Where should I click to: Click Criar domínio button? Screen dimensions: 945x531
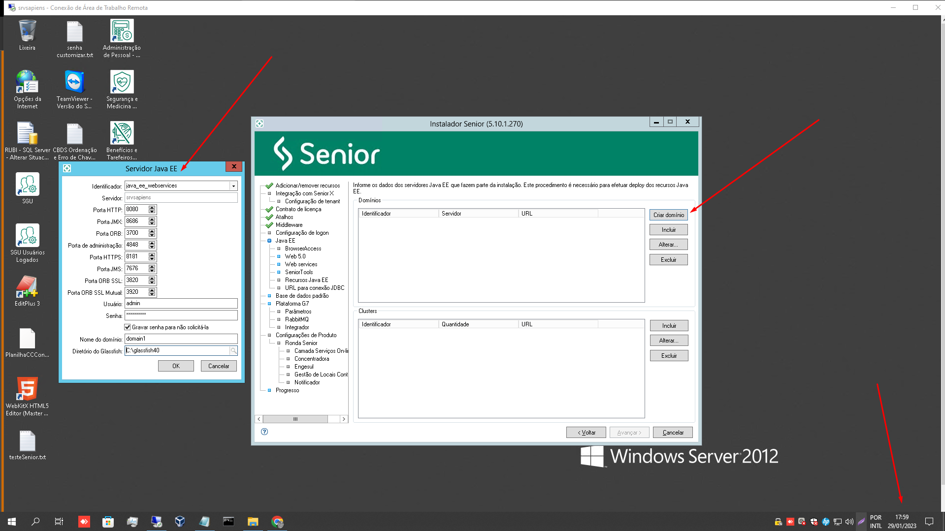point(668,215)
